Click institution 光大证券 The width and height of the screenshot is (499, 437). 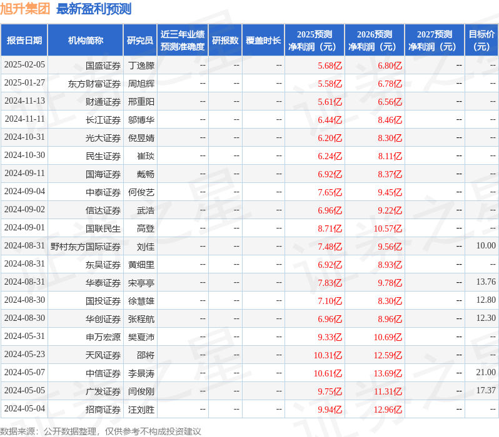(x=103, y=138)
